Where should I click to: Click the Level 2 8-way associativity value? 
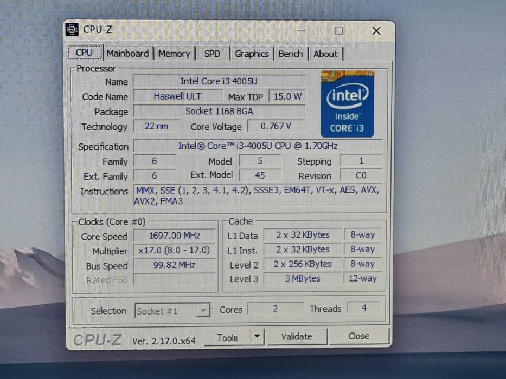coord(363,264)
